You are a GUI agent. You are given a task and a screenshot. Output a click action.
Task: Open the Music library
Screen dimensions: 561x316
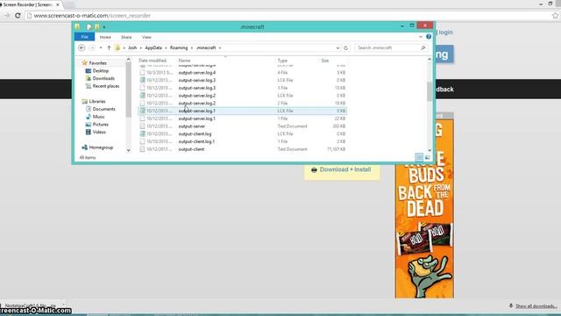[98, 117]
